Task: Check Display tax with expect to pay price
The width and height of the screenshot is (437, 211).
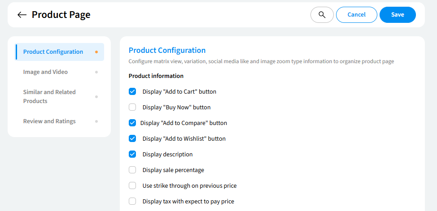Action: (x=132, y=202)
